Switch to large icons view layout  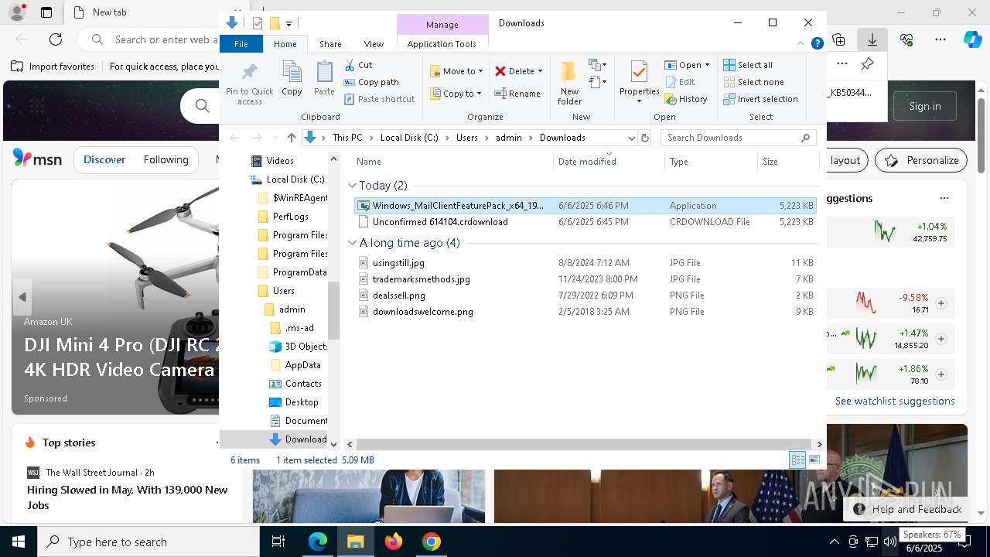tap(814, 460)
